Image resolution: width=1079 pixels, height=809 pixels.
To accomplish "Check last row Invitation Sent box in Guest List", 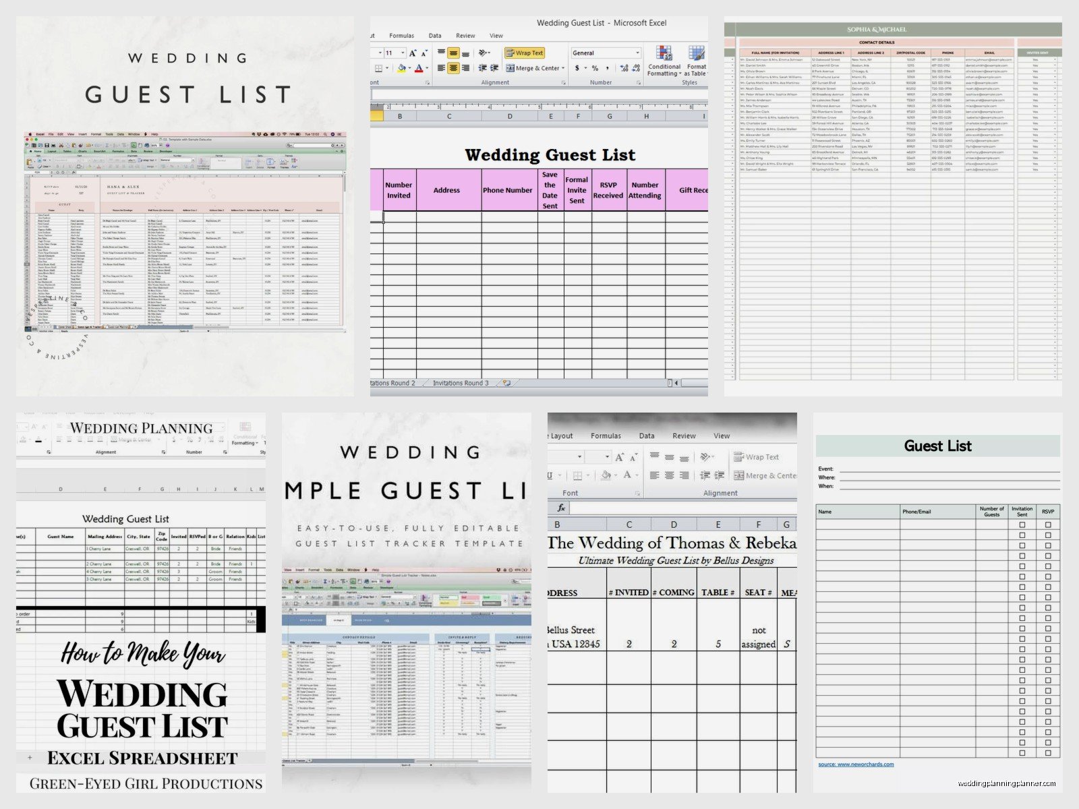I will click(x=1022, y=752).
